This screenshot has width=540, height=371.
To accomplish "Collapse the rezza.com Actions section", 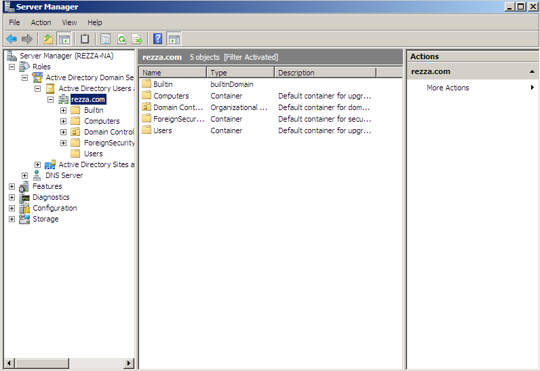I will tap(532, 72).
